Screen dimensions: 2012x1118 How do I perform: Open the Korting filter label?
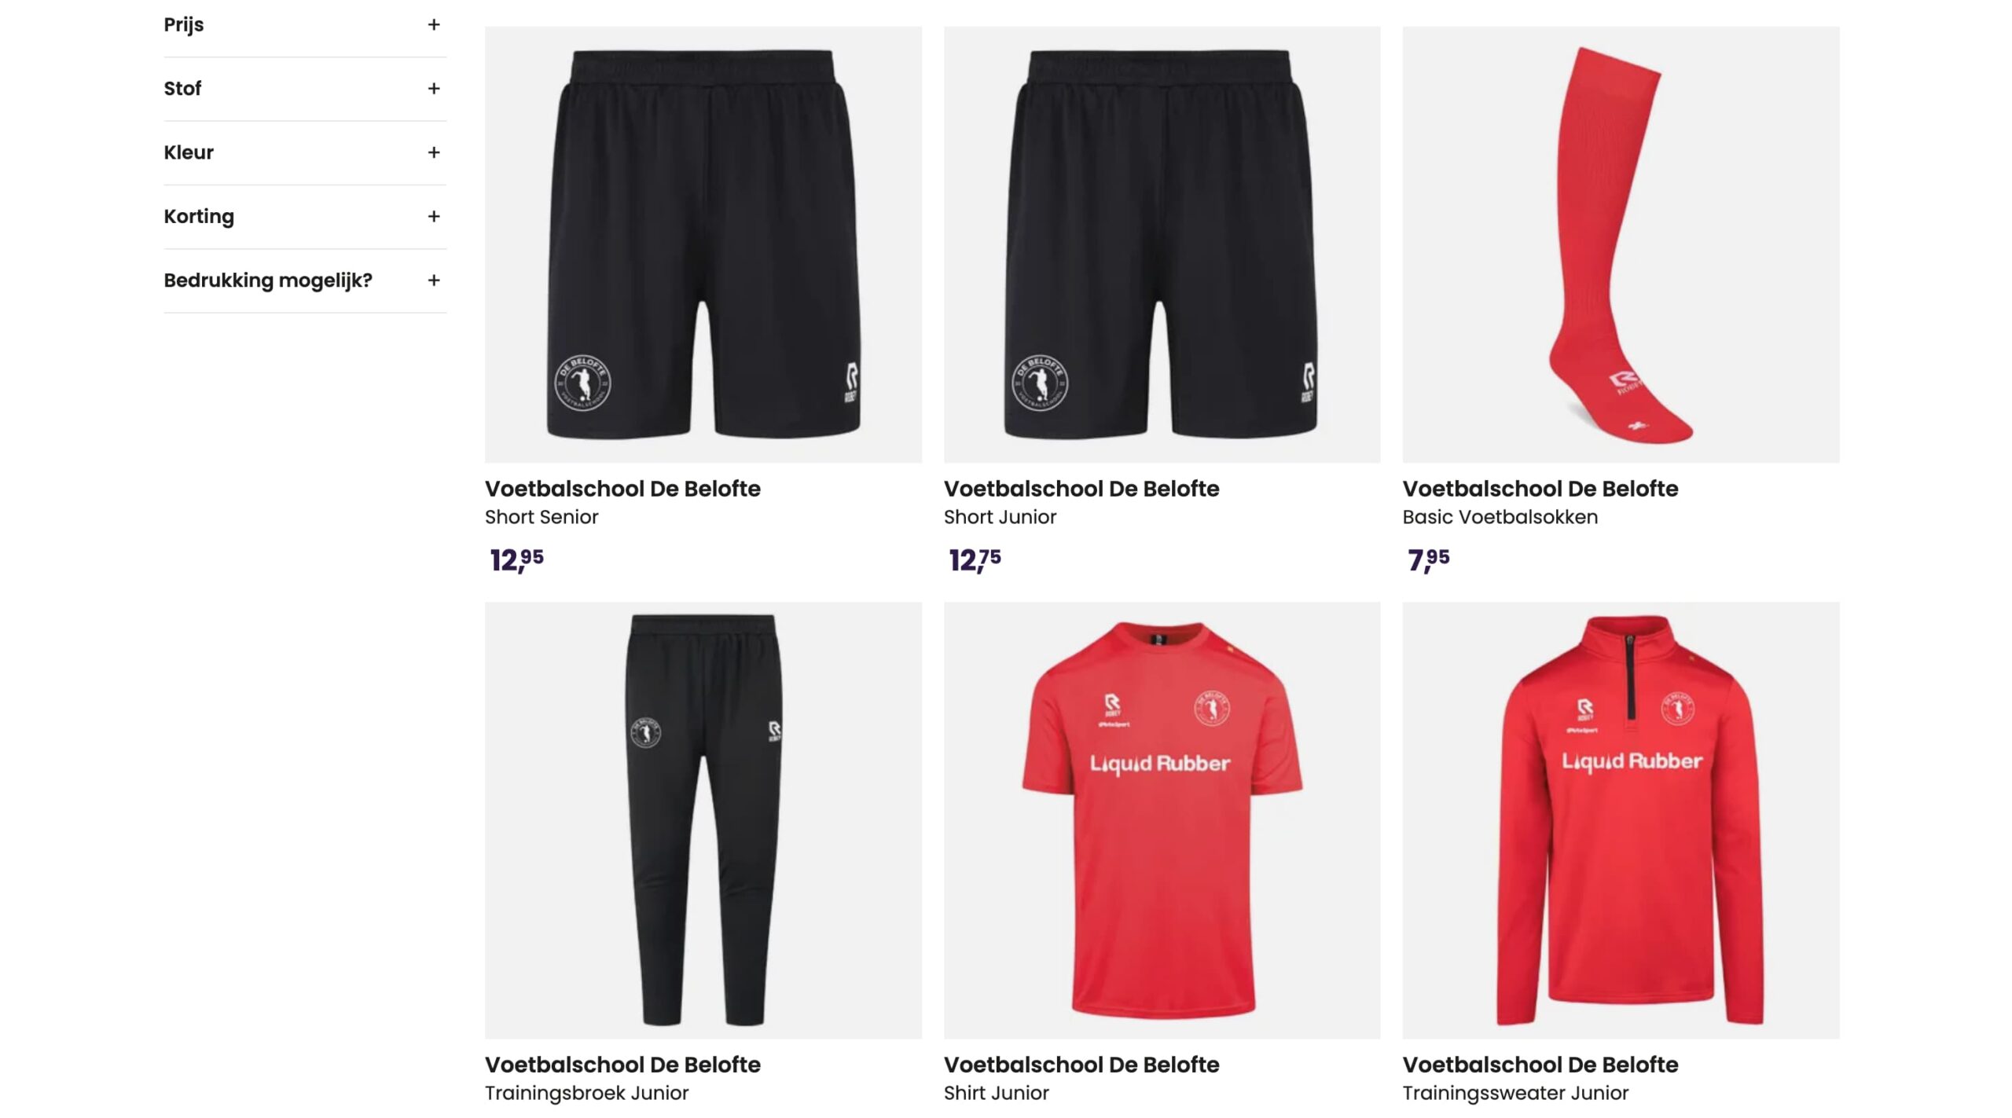click(199, 217)
